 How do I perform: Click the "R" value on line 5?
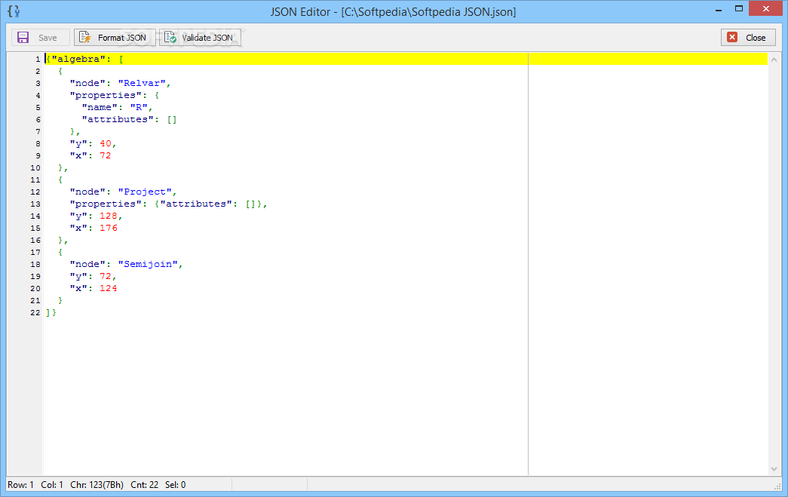point(139,108)
